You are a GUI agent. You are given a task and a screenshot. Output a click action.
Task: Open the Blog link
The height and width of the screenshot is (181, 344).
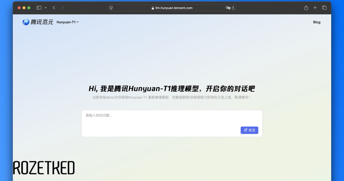(317, 22)
